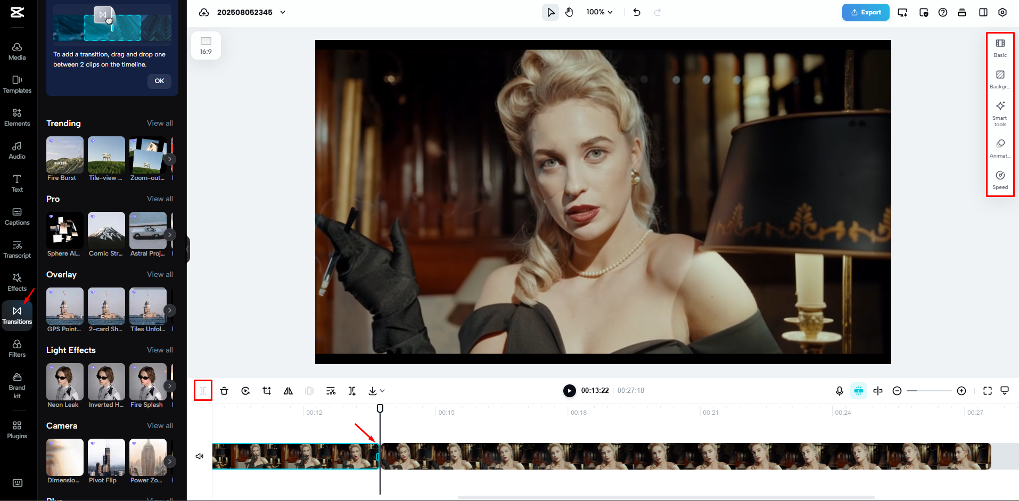1019x501 pixels.
Task: Toggle auto snapping on the timeline
Action: click(858, 390)
